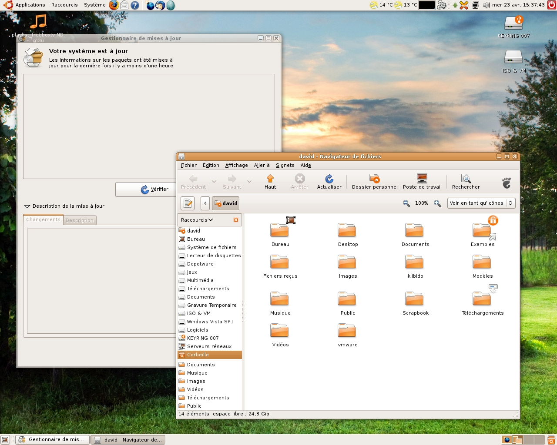Go up with the Haut toolbar button
Screen dimensions: 557x445
tap(270, 182)
